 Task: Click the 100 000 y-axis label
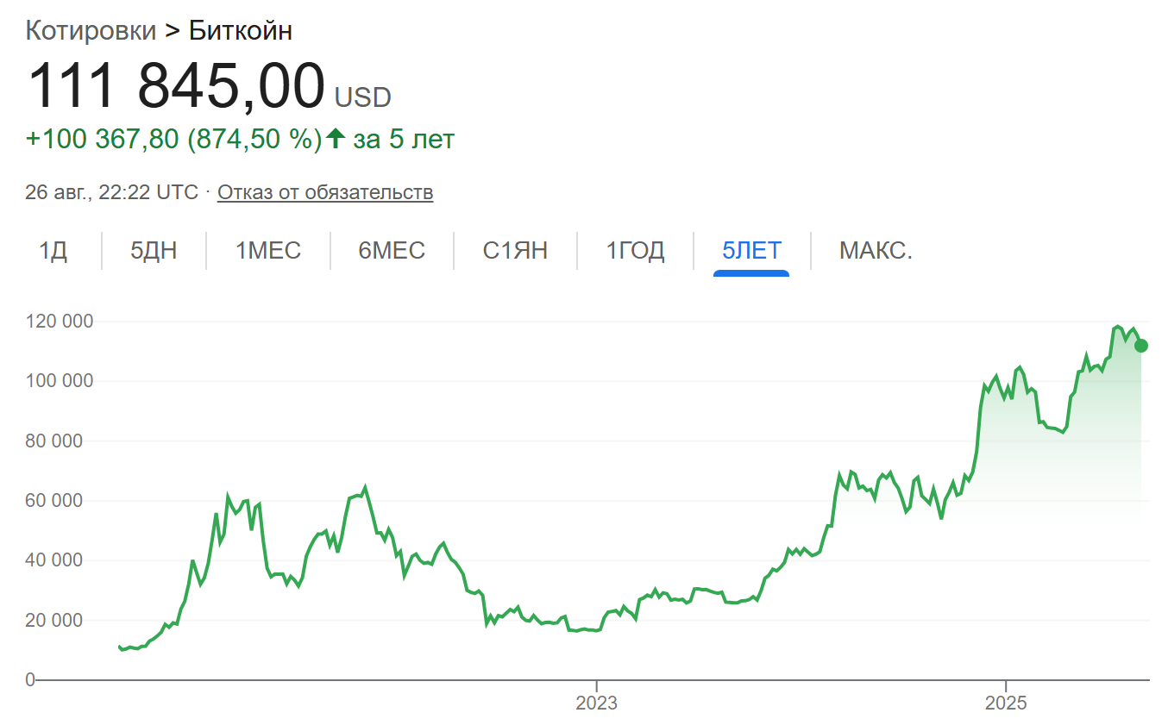coord(60,381)
